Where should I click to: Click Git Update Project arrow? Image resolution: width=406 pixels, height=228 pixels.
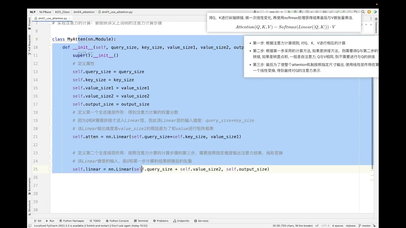pyautogui.click(x=331, y=12)
